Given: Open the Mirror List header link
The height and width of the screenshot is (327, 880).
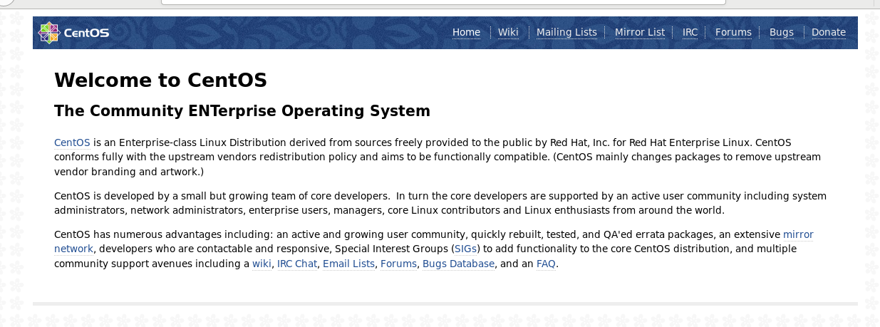Looking at the screenshot, I should click(640, 32).
